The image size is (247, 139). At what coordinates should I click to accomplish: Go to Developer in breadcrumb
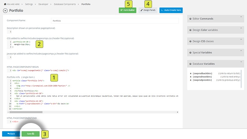click(x=43, y=4)
